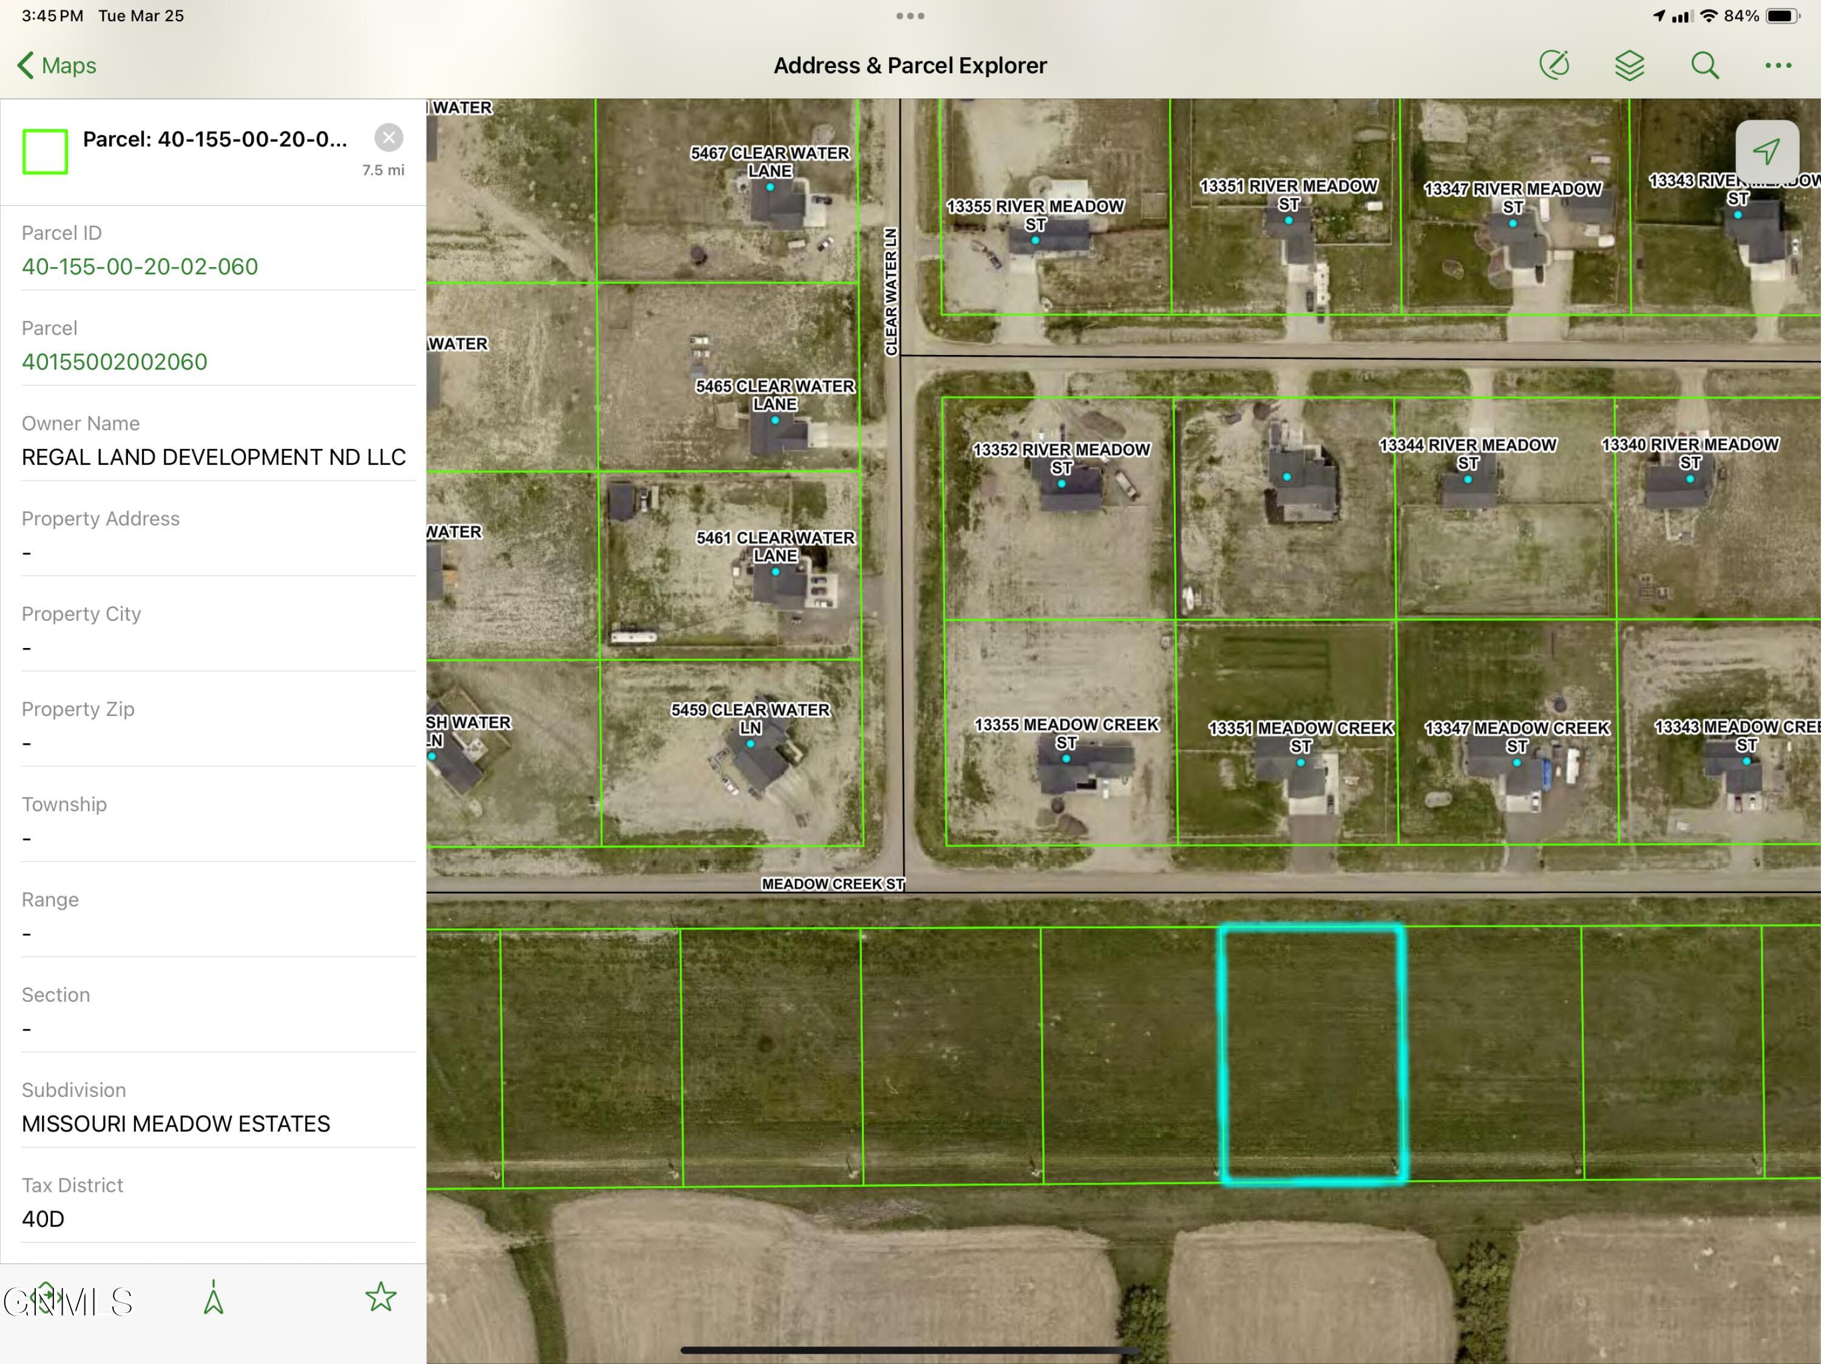The height and width of the screenshot is (1364, 1821).
Task: Open the map layers picker
Action: (1629, 65)
